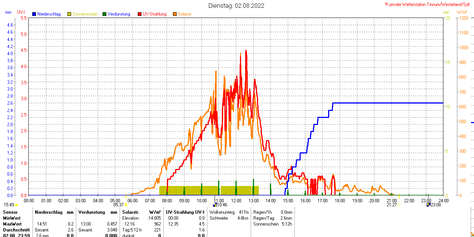Click the Verdunstung legend text

coord(119,14)
